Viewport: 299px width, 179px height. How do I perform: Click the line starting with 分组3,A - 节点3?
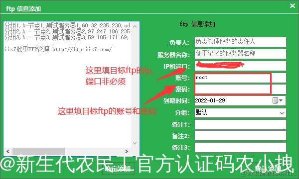67,37
